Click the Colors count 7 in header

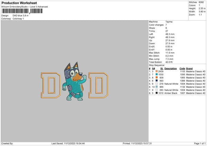tap(199, 6)
